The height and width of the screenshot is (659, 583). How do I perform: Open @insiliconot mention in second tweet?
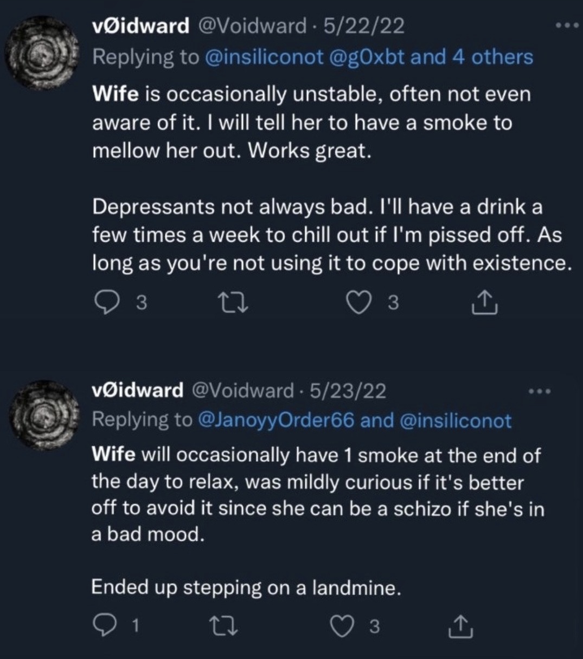[x=455, y=421]
